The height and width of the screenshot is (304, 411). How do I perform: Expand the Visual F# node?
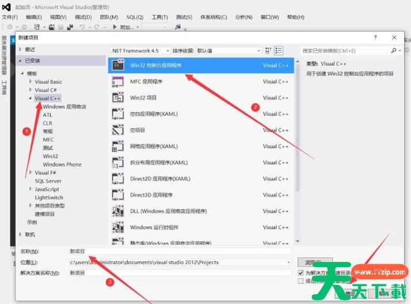31,173
